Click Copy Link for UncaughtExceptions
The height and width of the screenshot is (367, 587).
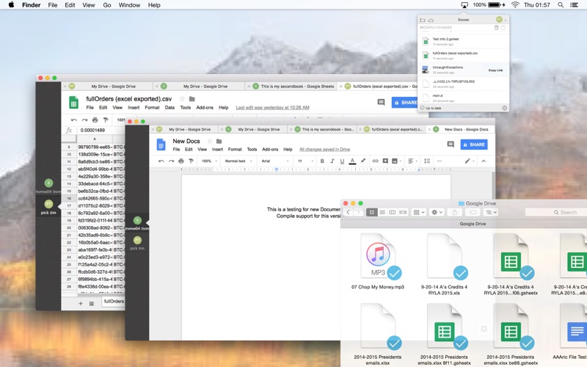[495, 70]
